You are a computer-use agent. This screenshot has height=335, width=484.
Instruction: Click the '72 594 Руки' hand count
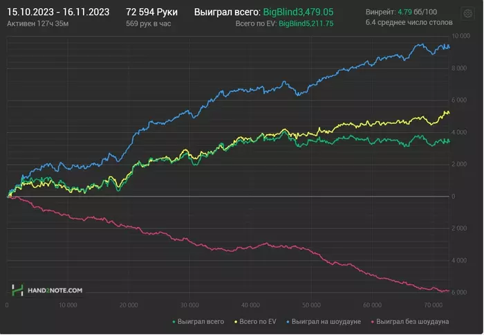coord(151,12)
